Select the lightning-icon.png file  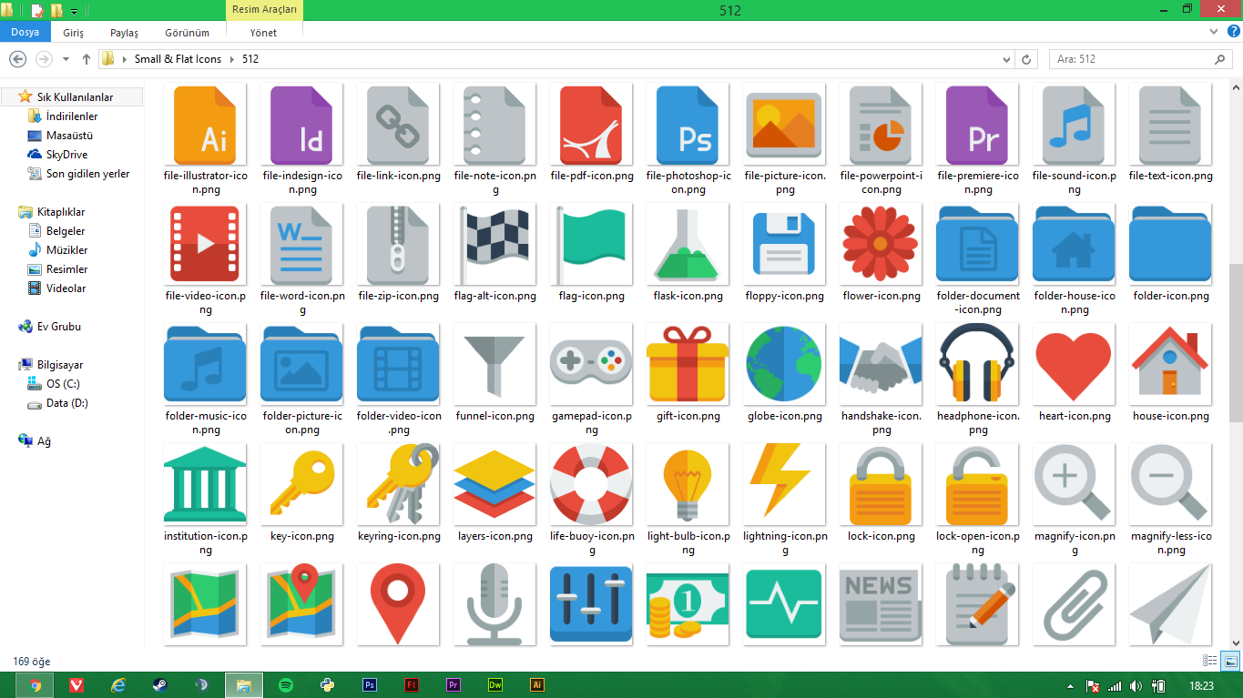784,485
